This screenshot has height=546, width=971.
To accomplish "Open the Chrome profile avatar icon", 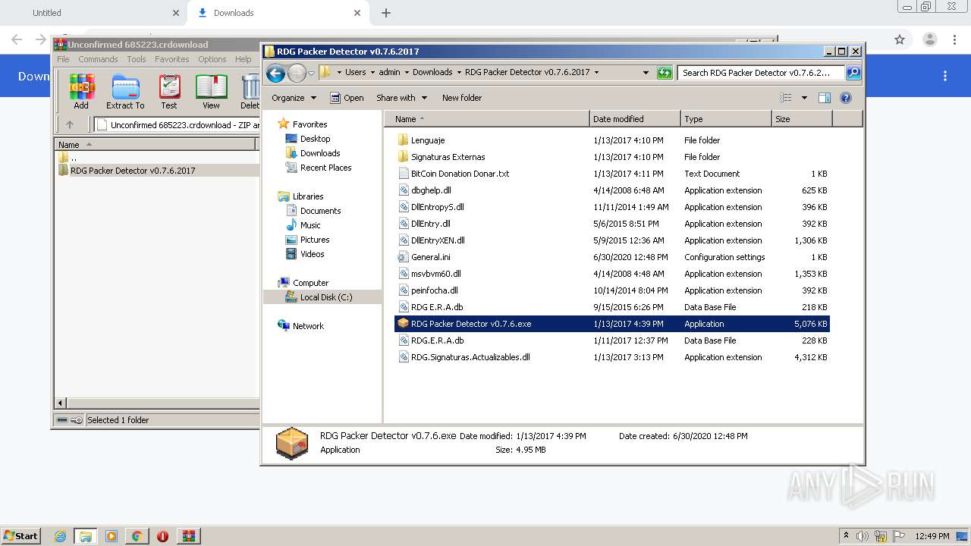I will pos(929,39).
